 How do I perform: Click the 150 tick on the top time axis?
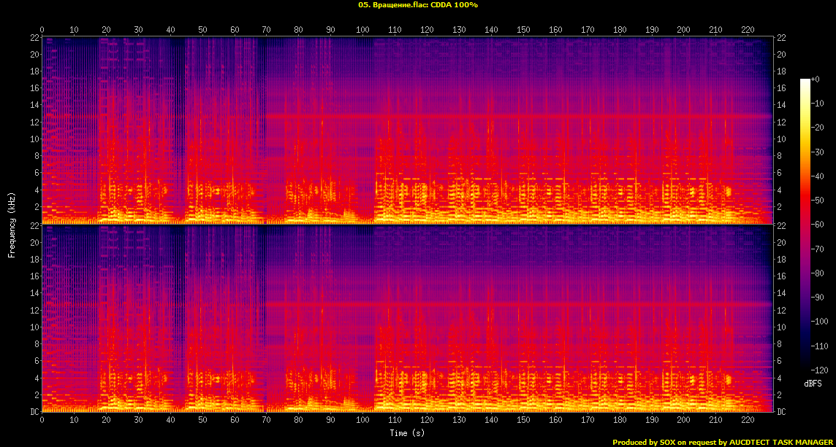click(523, 30)
